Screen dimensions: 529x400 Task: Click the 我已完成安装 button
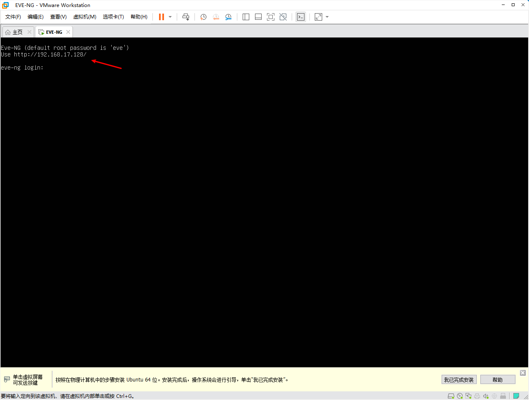click(x=459, y=380)
